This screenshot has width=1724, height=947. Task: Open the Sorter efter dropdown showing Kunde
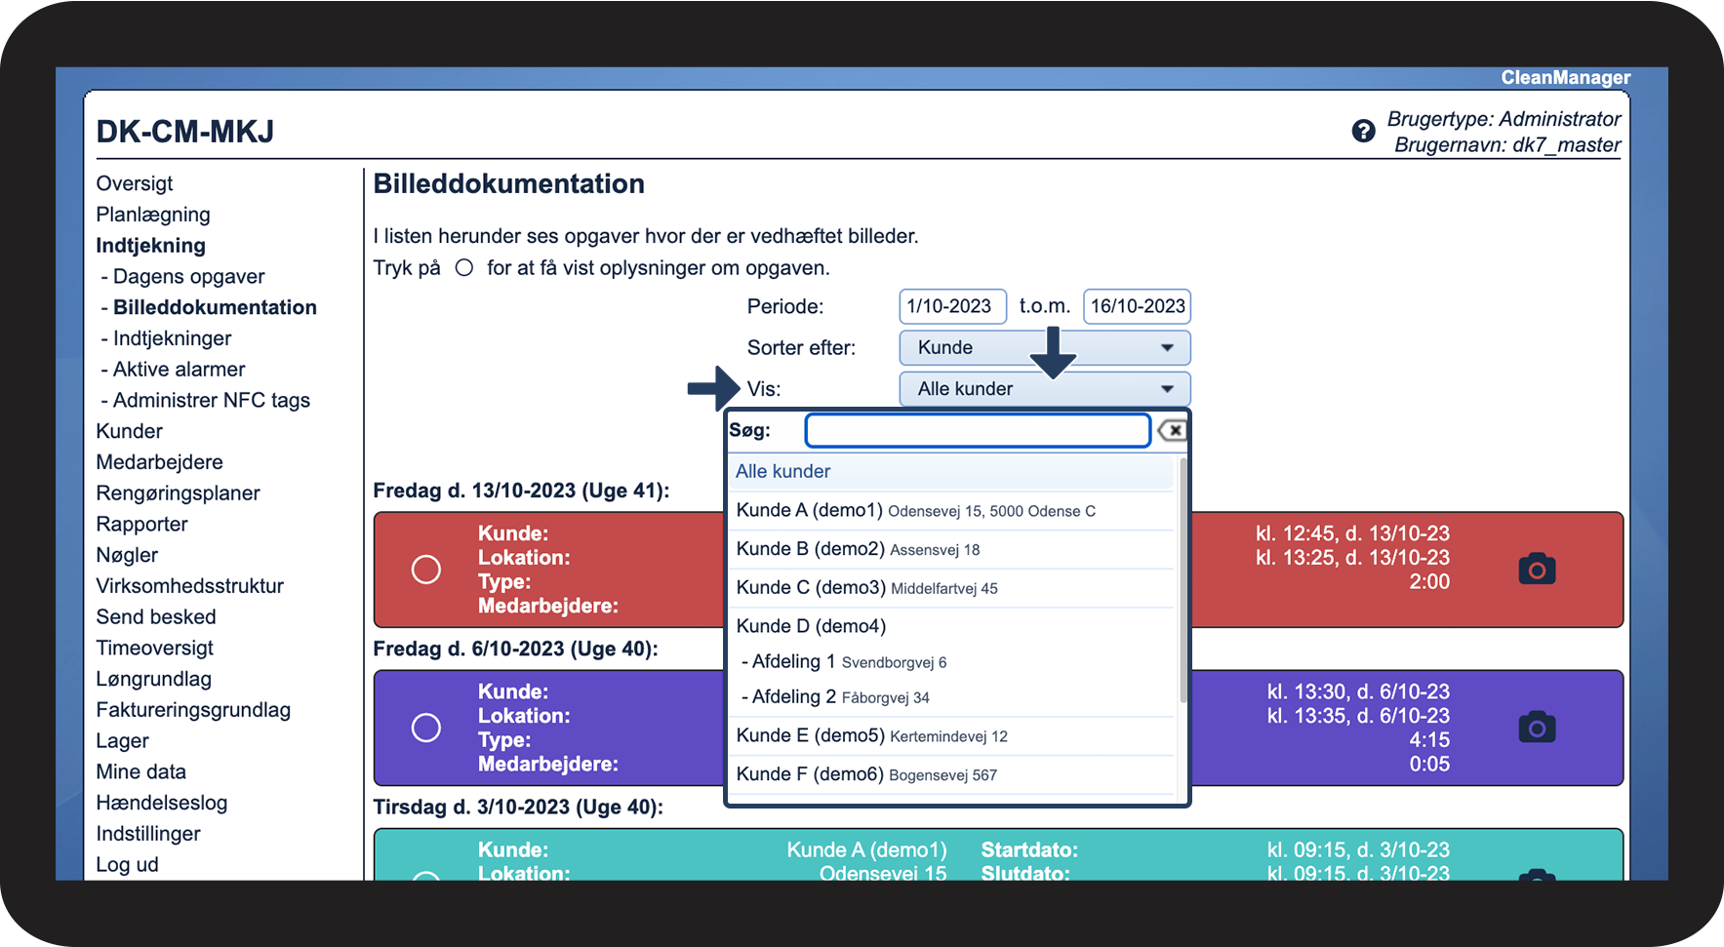point(1044,347)
